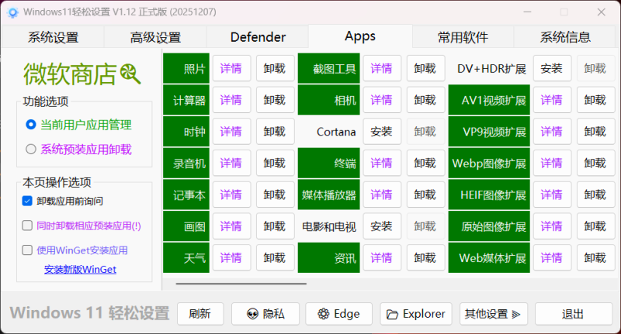
Task: Click 卸载 for Web媒体扩展
Action: point(595,258)
